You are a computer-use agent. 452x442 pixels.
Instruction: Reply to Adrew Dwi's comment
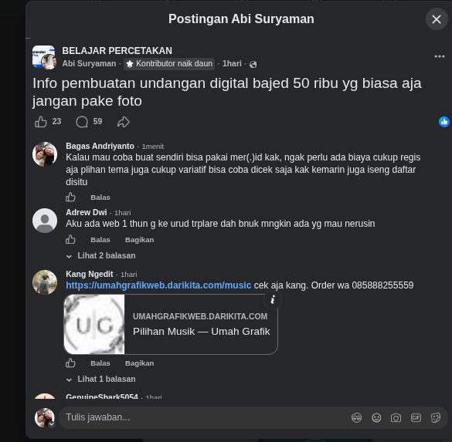(100, 240)
